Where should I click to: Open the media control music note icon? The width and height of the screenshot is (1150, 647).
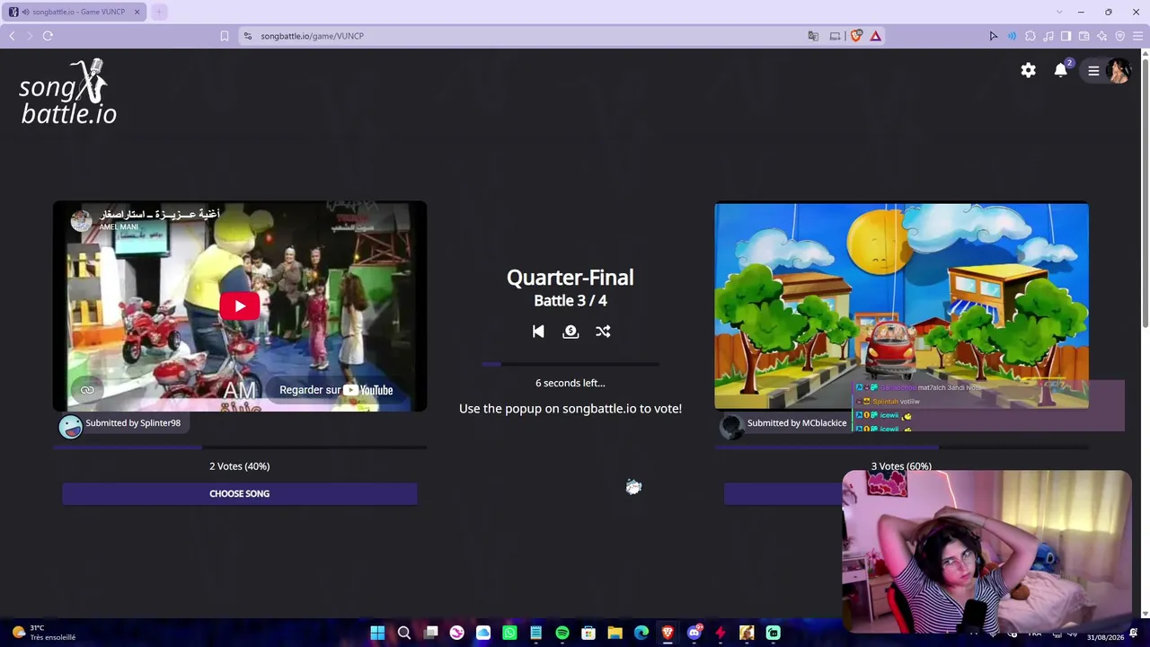pos(1048,36)
